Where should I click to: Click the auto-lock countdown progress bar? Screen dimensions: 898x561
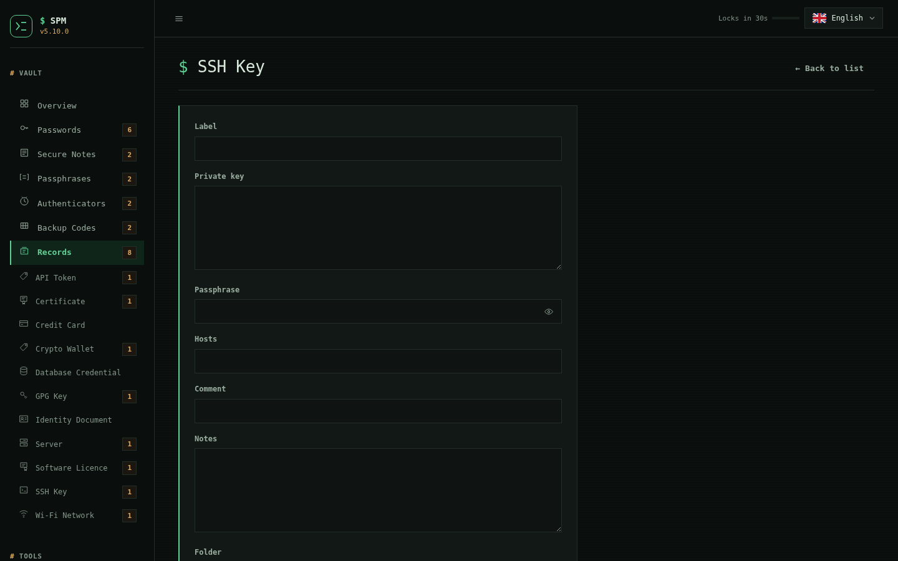[x=786, y=18]
